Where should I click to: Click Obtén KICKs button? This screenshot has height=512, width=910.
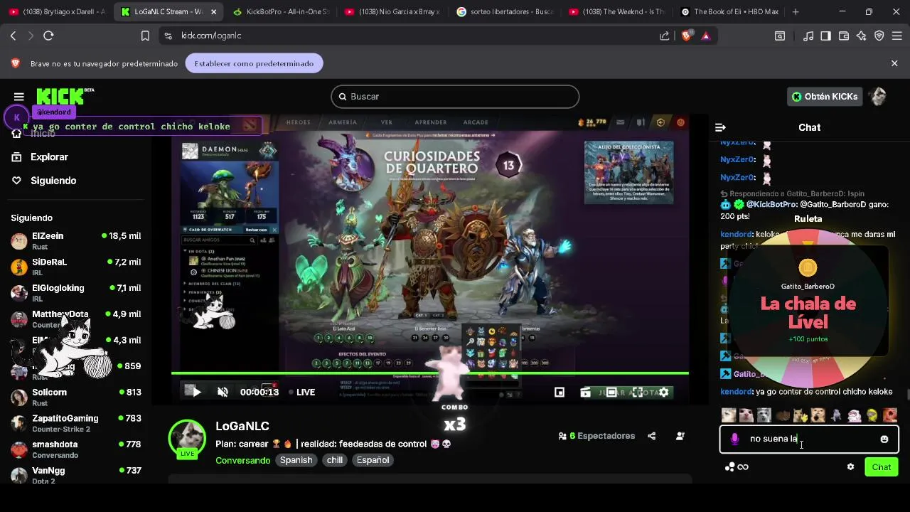pos(825,97)
